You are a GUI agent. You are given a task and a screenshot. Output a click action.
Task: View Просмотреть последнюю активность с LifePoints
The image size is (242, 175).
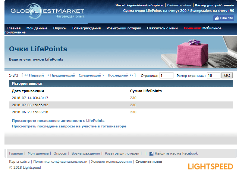tap(58, 121)
